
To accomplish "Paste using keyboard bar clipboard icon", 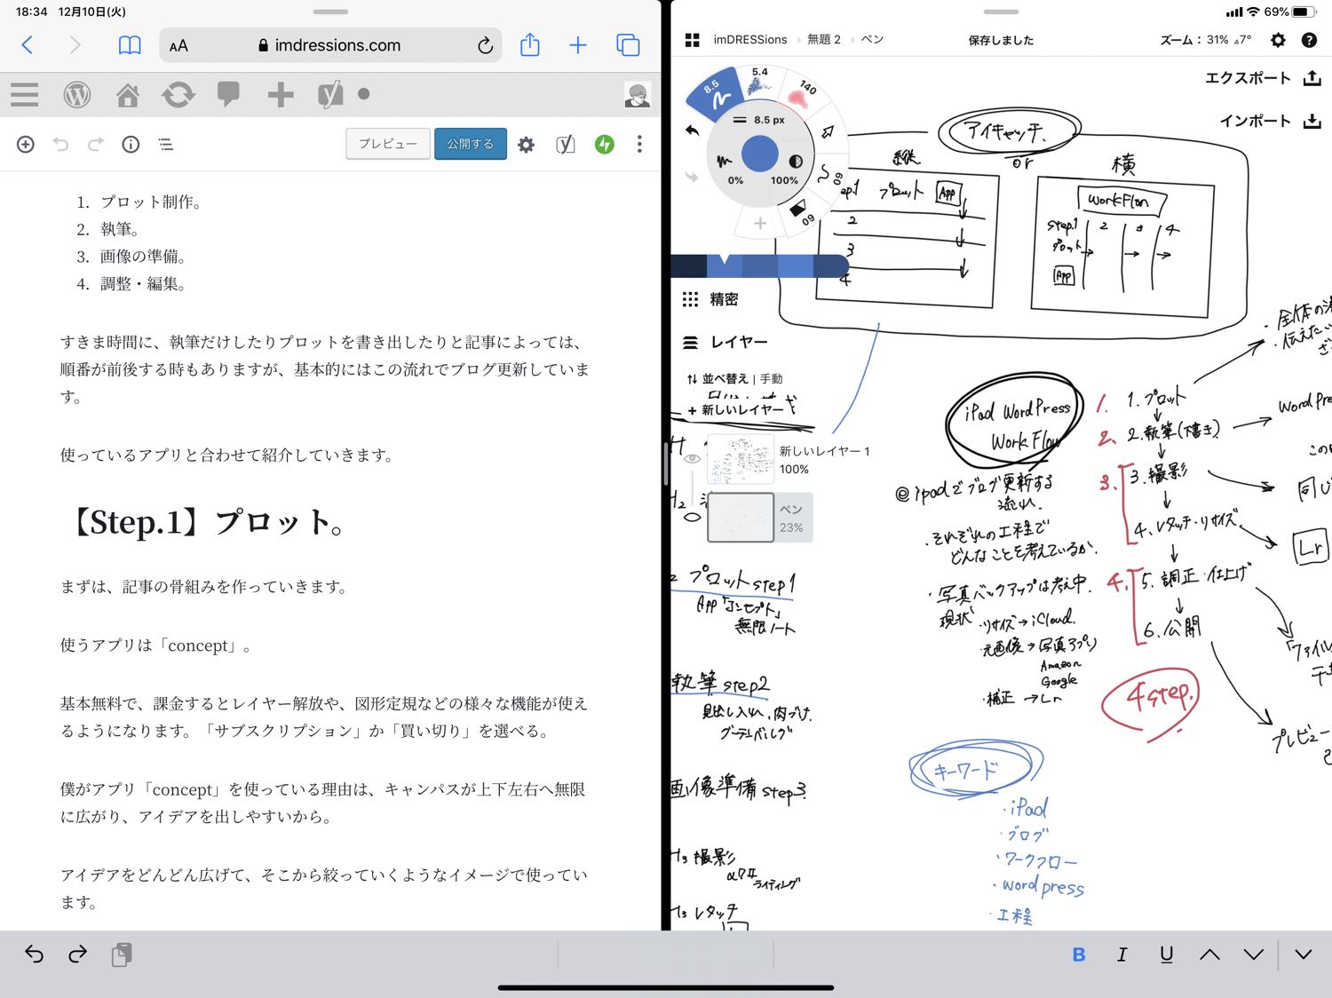I will tap(122, 954).
